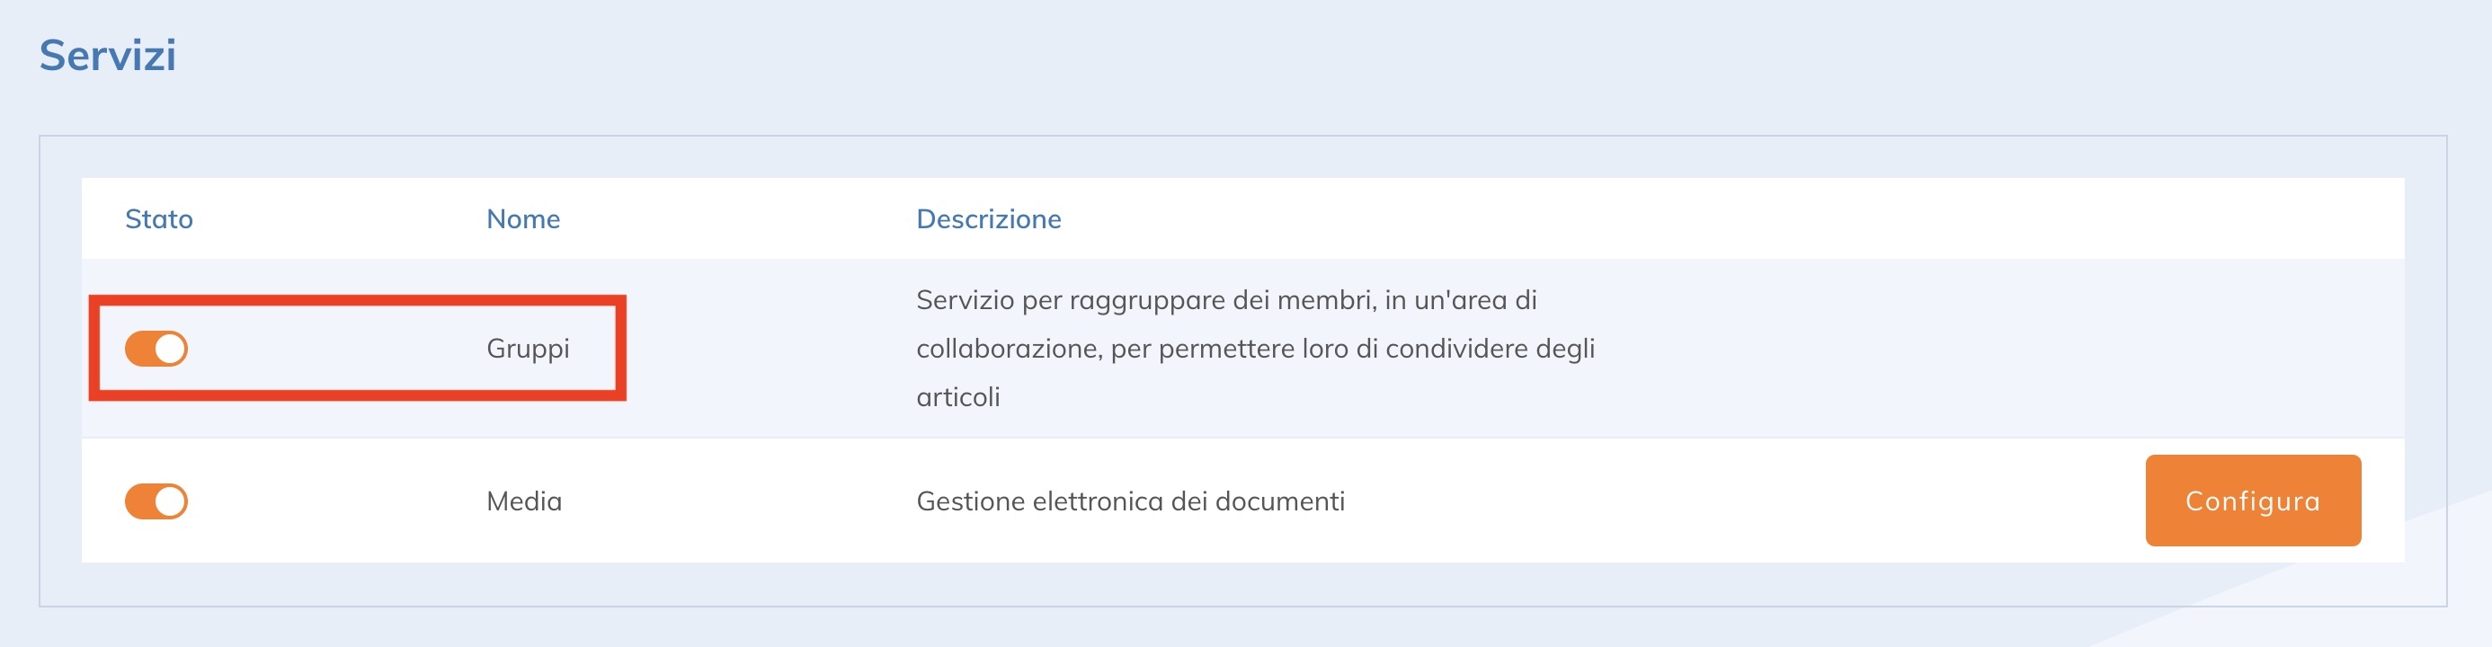Click "Gestione elettronica dei documenti" description
Screen dimensions: 2492x647
point(1130,501)
